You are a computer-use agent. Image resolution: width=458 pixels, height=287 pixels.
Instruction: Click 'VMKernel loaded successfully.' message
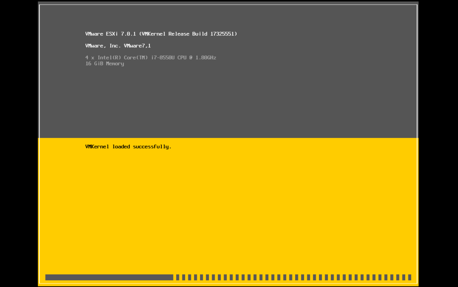point(128,146)
